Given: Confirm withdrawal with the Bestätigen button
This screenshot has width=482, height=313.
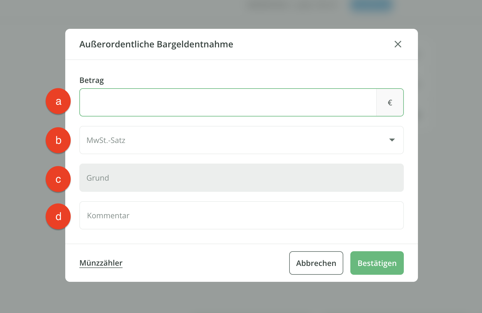Looking at the screenshot, I should tap(377, 263).
